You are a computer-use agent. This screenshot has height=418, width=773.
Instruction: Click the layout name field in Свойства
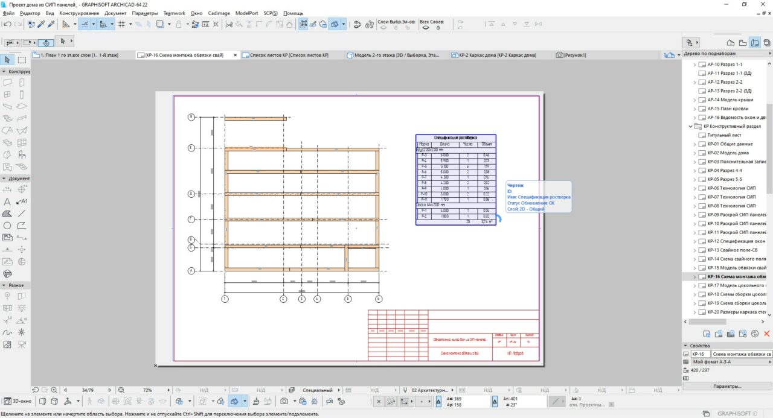click(x=741, y=353)
